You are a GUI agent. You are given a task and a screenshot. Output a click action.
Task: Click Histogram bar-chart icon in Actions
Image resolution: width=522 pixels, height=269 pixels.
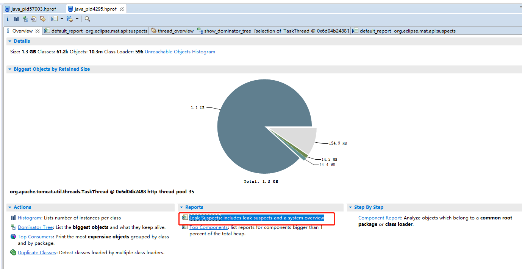click(14, 218)
